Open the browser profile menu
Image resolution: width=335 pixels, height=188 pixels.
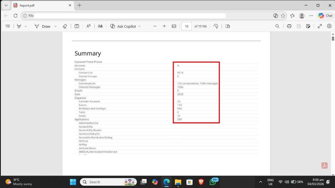point(302,16)
